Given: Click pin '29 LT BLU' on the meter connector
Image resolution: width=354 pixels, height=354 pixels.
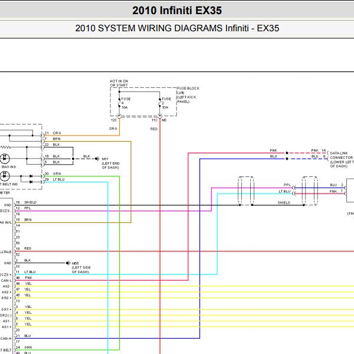Looking at the screenshot, I should point(55,179).
